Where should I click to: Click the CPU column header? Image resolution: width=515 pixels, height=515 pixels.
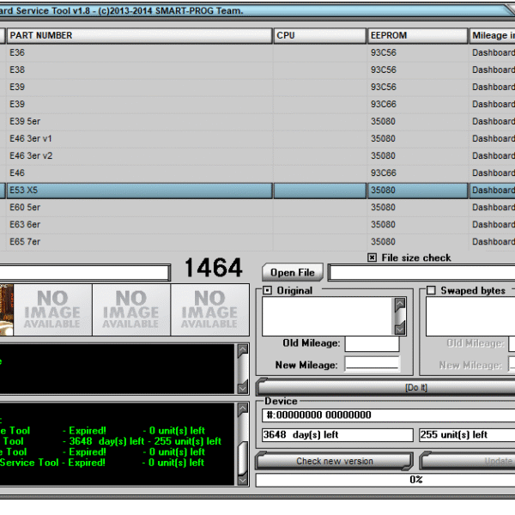pyautogui.click(x=319, y=35)
